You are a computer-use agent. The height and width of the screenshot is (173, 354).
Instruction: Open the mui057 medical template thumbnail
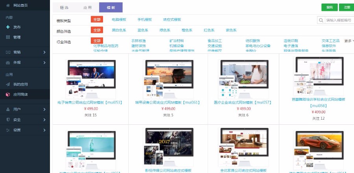tap(243, 79)
